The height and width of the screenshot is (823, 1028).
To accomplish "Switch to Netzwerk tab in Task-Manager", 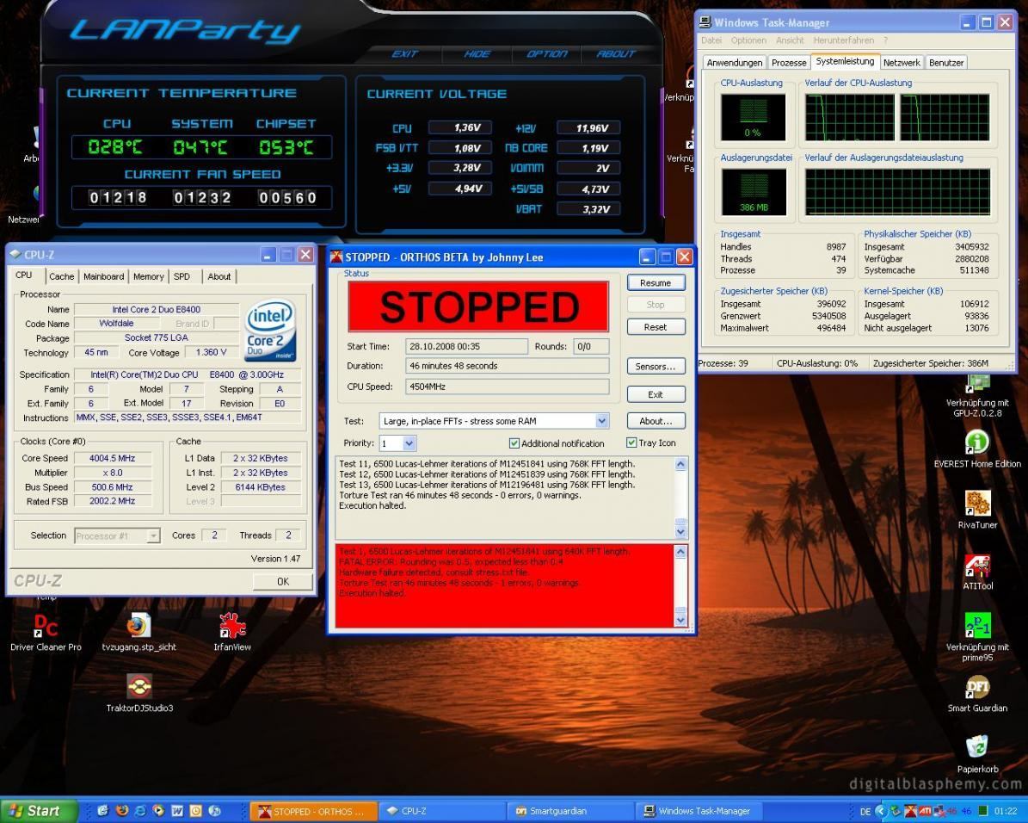I will 902,62.
